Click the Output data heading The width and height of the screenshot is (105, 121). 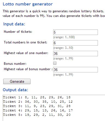(x=16, y=90)
